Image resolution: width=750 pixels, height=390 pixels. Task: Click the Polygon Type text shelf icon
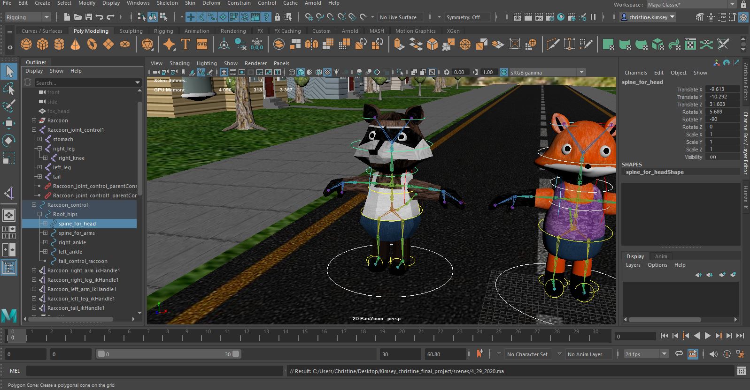tap(186, 45)
